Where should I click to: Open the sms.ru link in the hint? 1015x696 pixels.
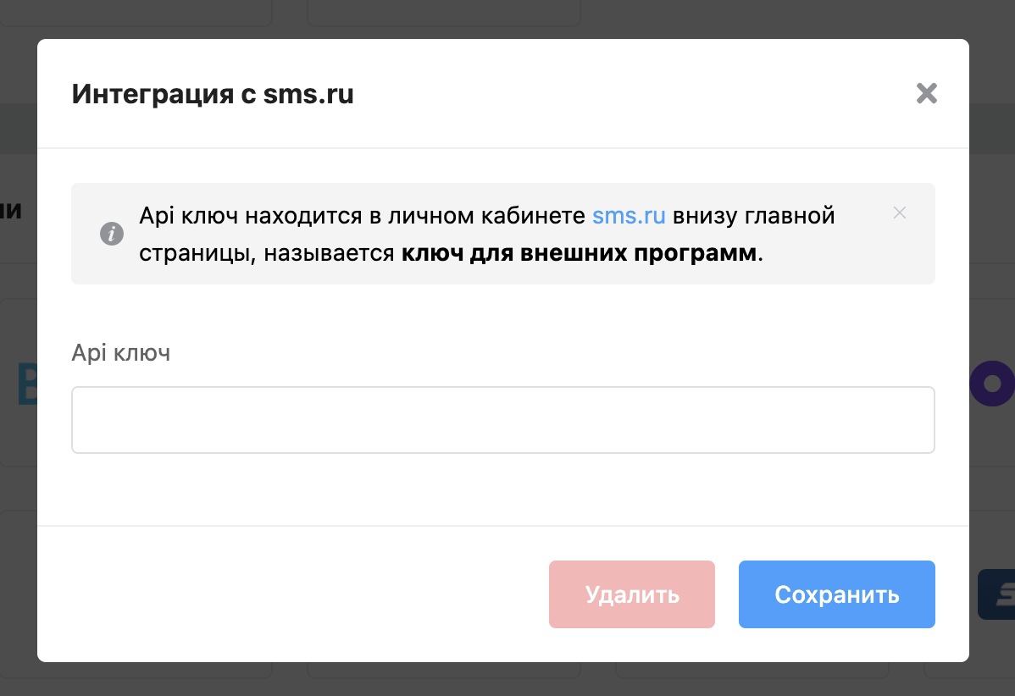tap(629, 215)
